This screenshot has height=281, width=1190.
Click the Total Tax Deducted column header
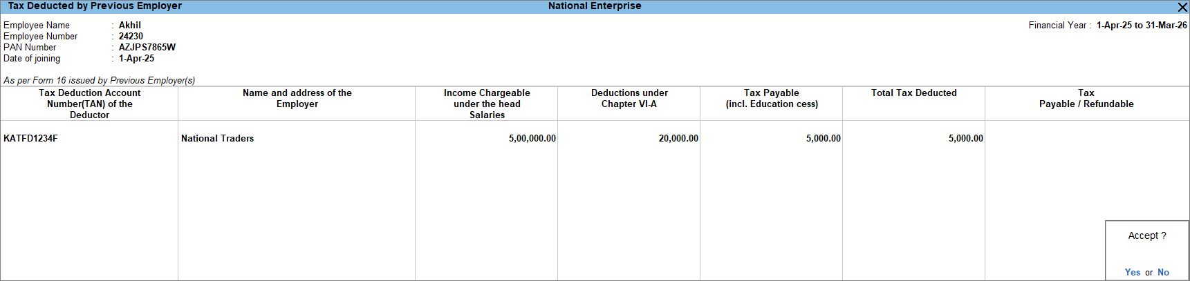coord(913,93)
